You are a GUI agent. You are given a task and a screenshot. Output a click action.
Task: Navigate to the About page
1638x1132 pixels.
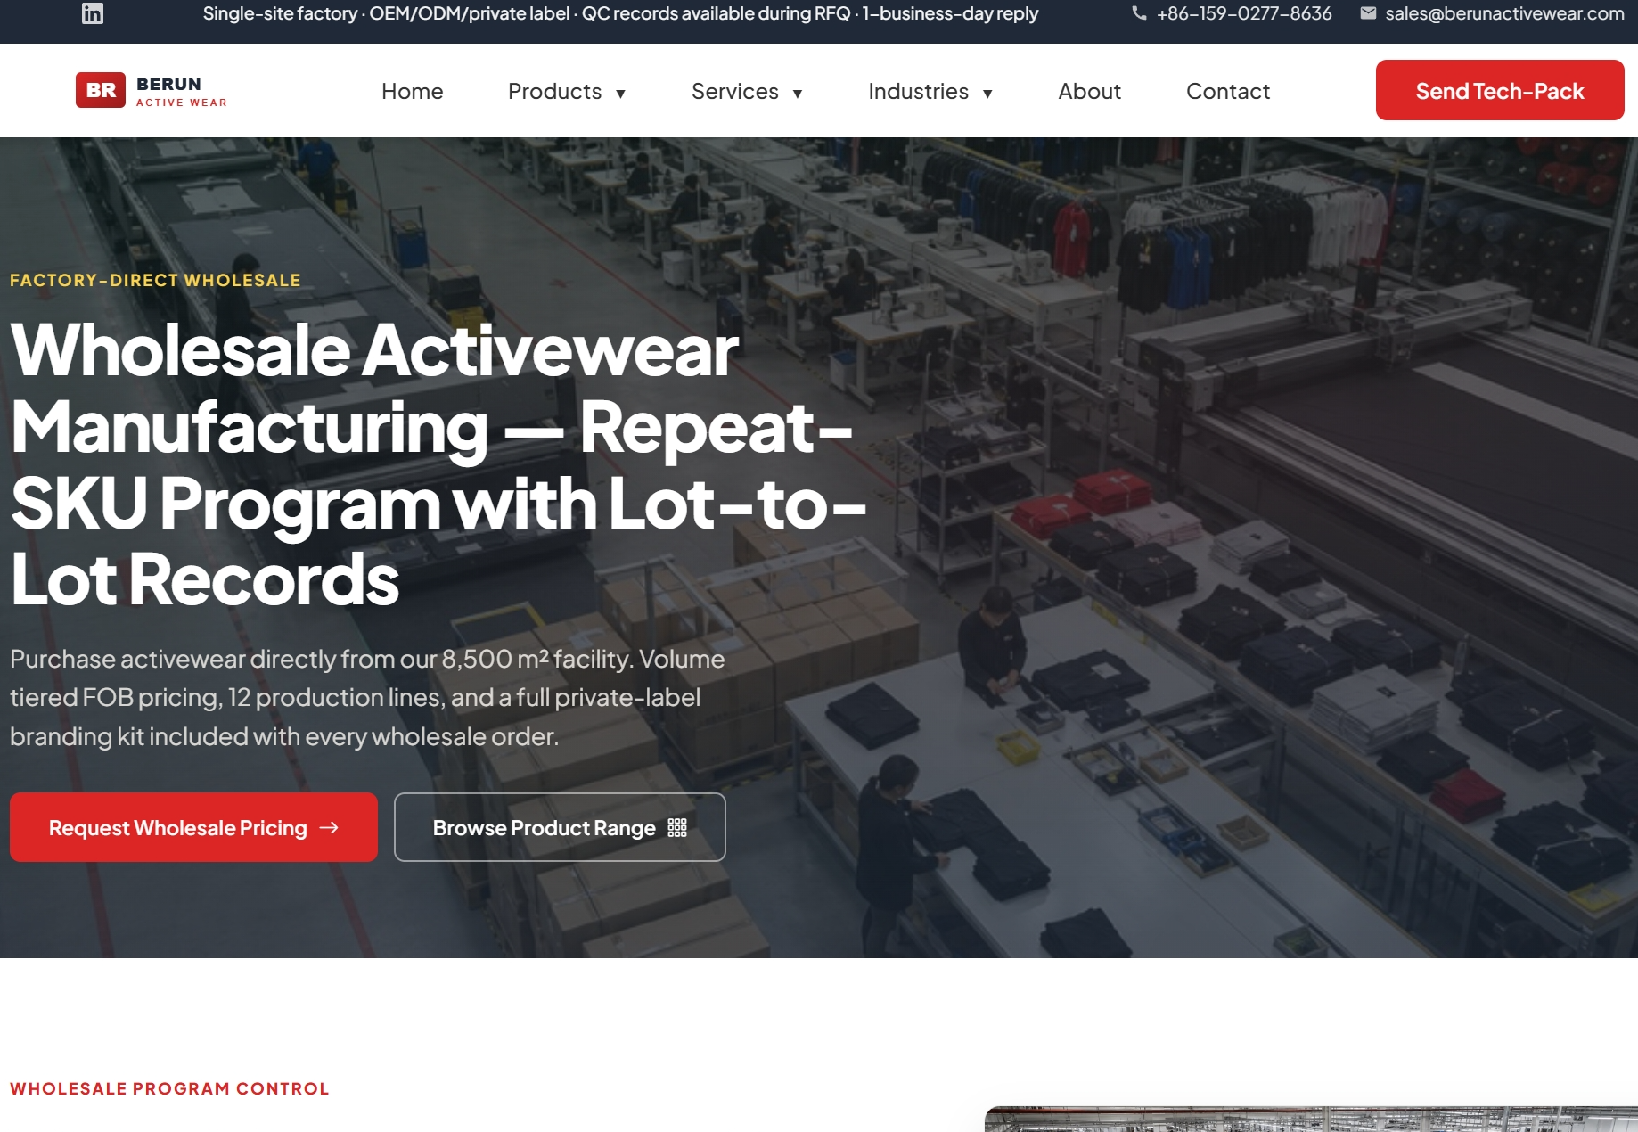[x=1089, y=91]
